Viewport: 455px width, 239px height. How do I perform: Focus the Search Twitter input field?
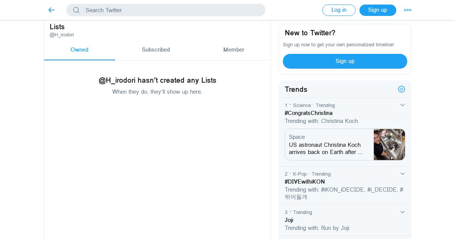coord(171,10)
